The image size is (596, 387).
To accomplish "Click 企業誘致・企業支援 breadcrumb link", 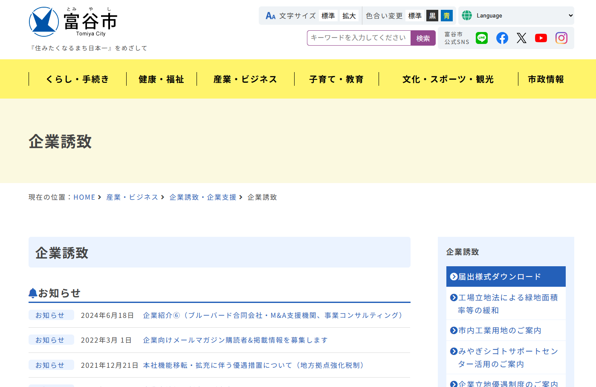I will click(203, 197).
